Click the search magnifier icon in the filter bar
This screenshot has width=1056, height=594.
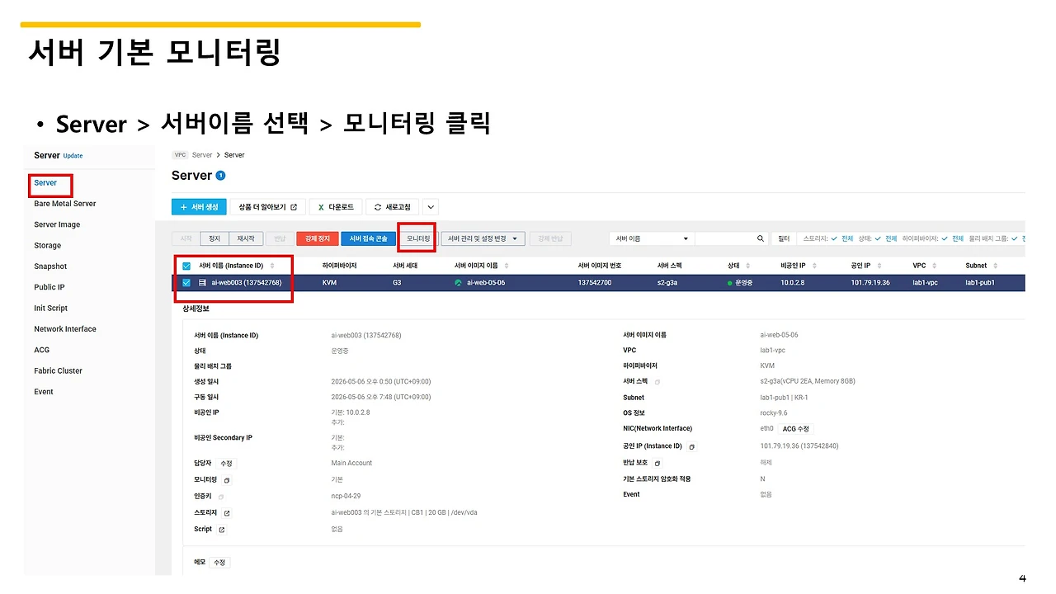pos(761,238)
